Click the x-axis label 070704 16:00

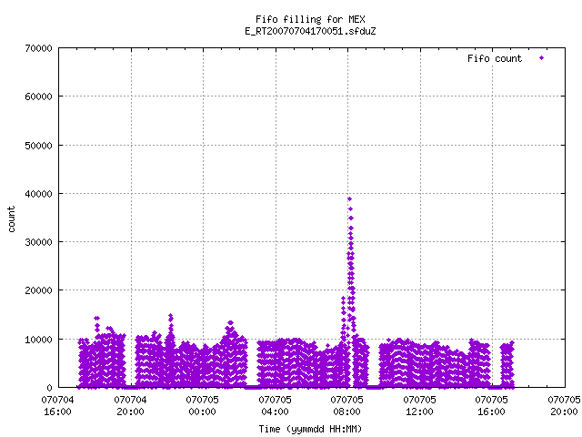point(57,405)
